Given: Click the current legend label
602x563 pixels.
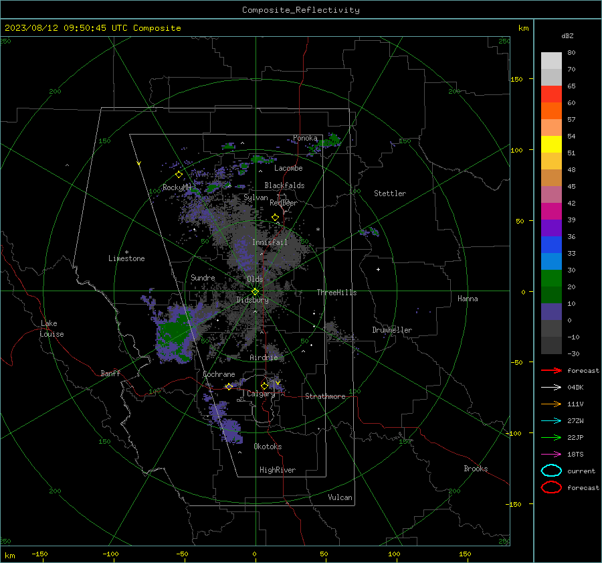Looking at the screenshot, I should 581,471.
